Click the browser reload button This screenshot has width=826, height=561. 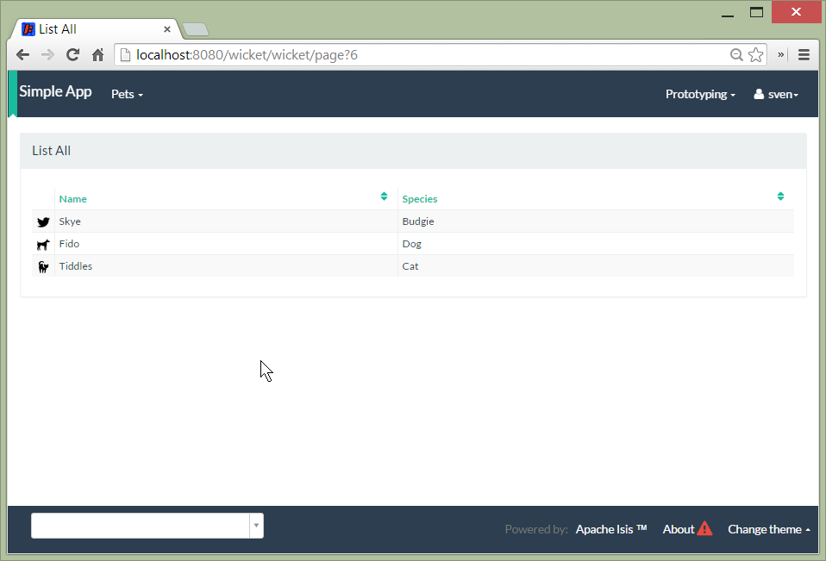coord(73,55)
